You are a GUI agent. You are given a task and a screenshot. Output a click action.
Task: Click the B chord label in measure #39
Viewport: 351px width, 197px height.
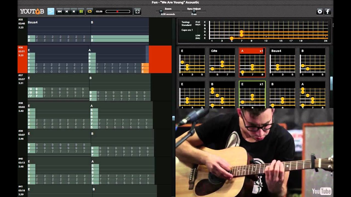click(92, 134)
